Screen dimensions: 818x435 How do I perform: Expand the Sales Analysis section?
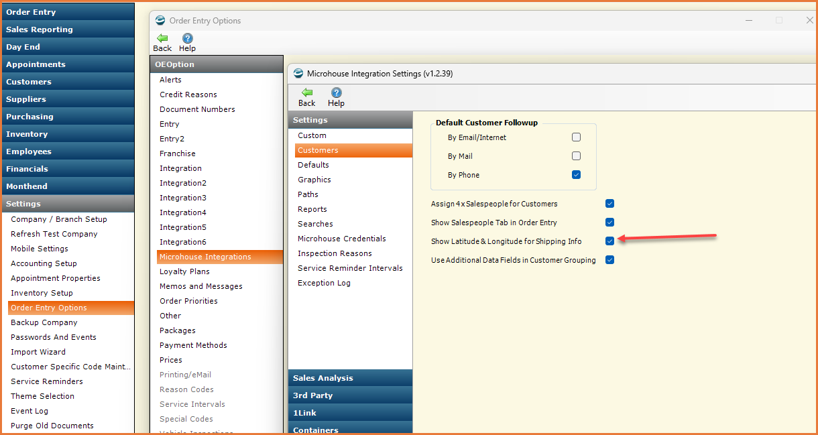(x=350, y=378)
